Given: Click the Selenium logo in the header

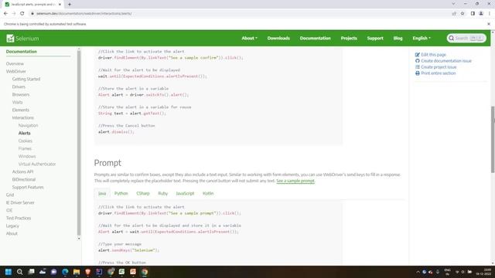Looking at the screenshot, I should pos(22,38).
